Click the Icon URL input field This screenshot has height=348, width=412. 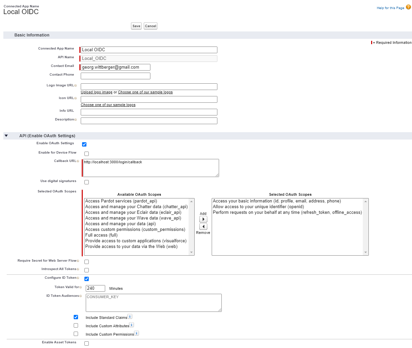click(149, 99)
